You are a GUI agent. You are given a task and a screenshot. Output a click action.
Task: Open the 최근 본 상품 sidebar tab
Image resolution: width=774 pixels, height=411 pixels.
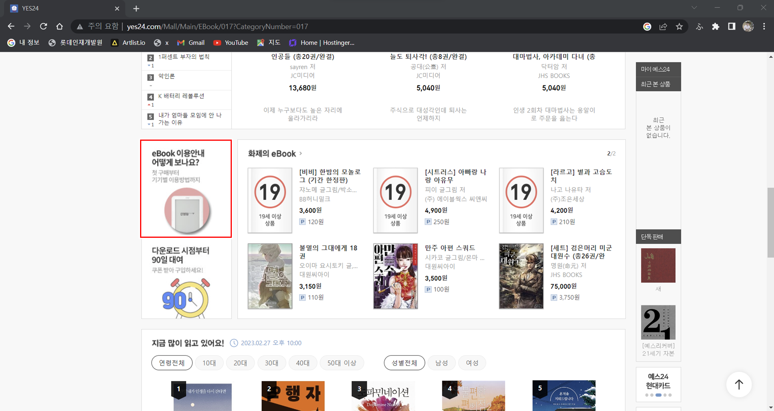(x=658, y=84)
